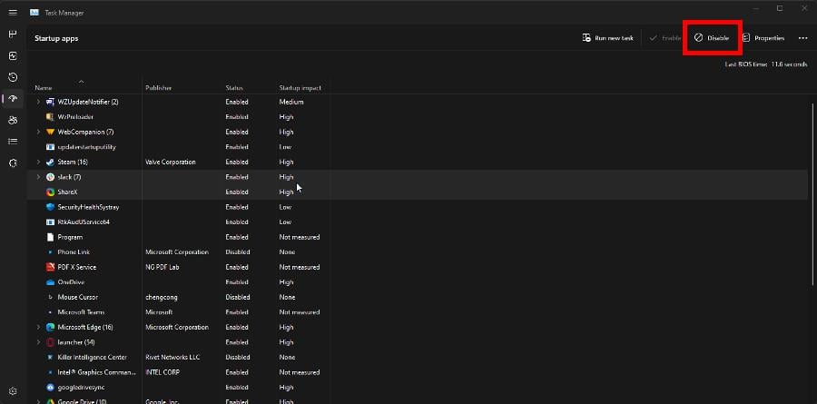This screenshot has height=404, width=817.
Task: Go to the Processes page in sidebar
Action: pos(13,34)
